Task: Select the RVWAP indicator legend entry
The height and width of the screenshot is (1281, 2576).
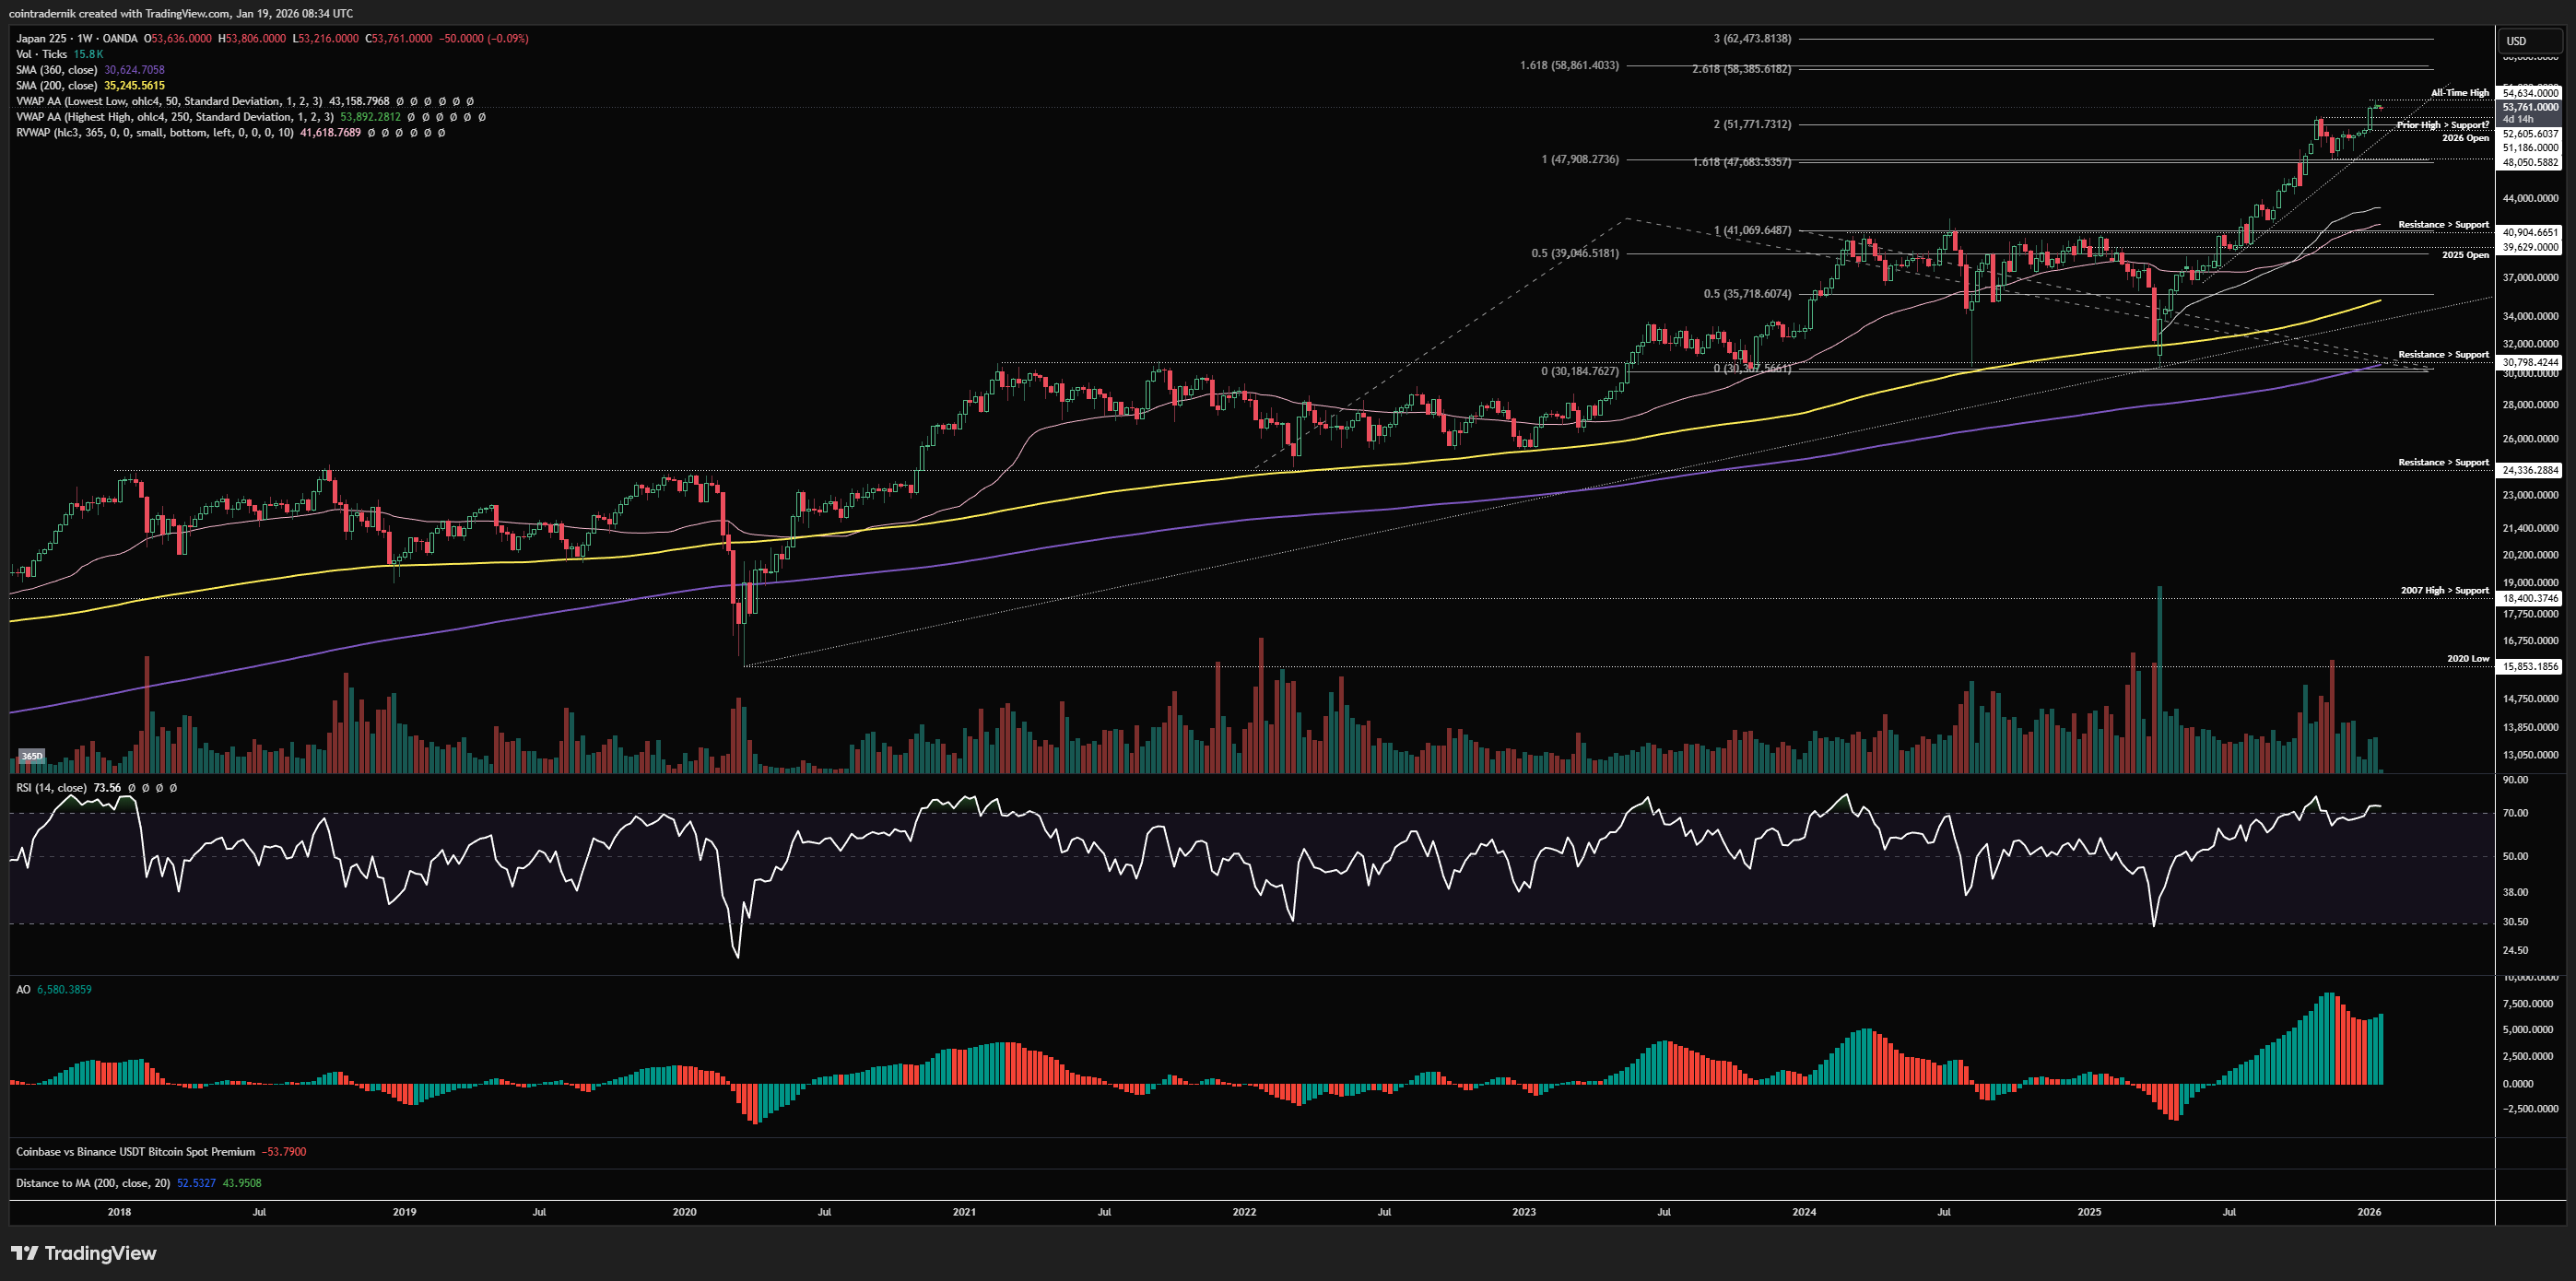Action: tap(154, 133)
